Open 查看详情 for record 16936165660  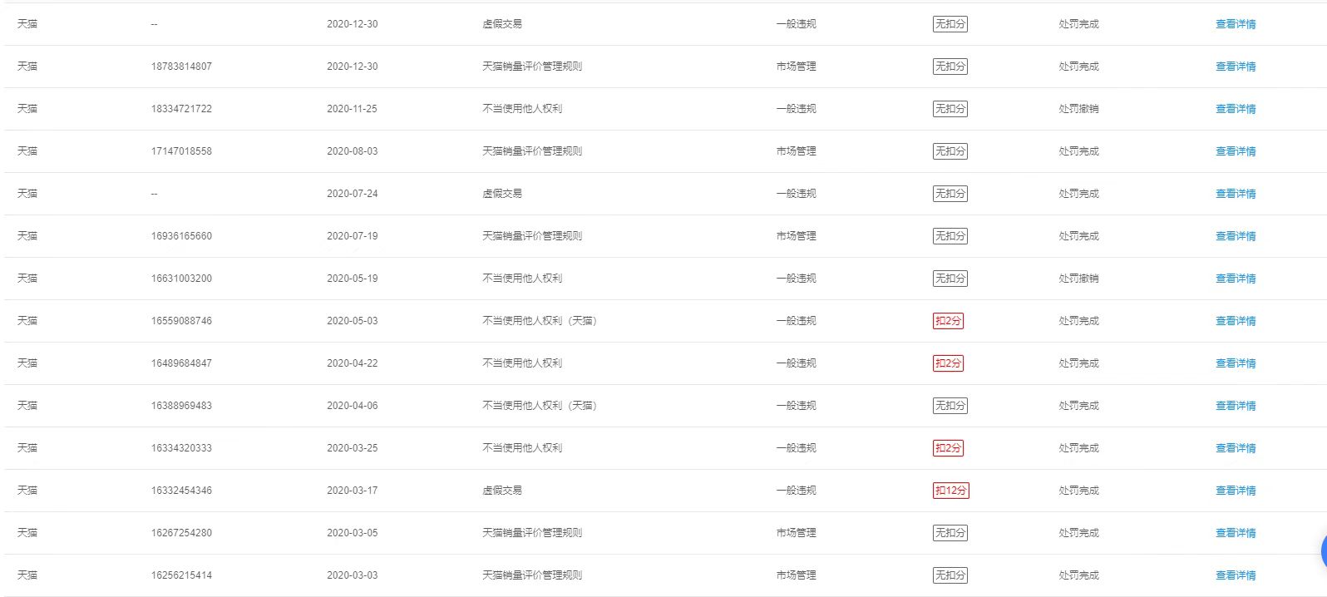pyautogui.click(x=1236, y=236)
